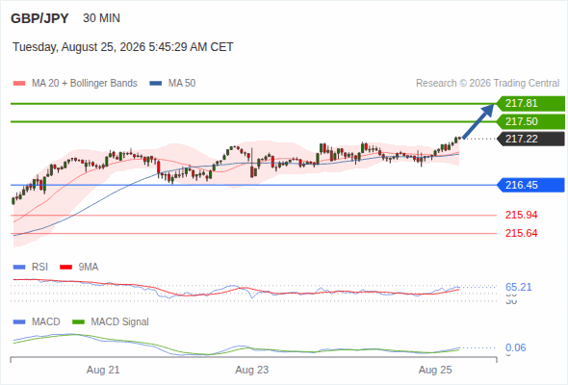
Task: Select the Aug 21 date axis marker
Action: click(103, 371)
